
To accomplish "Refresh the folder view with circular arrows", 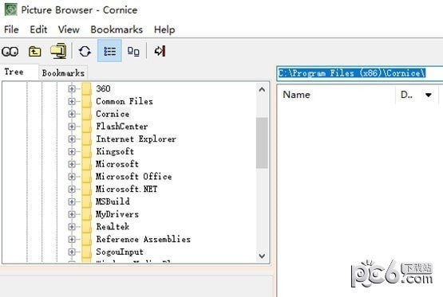I will [85, 51].
